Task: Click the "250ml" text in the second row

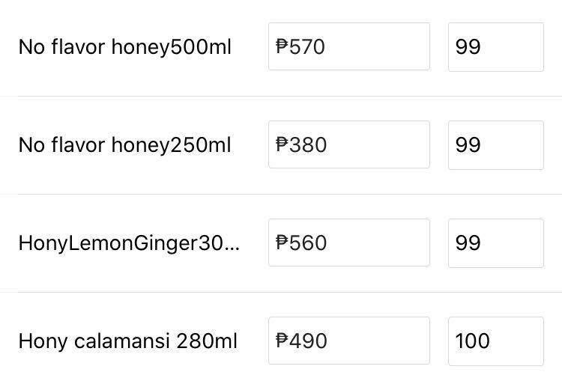Action: 202,145
